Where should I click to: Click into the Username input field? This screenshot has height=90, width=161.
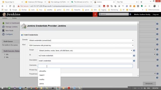tap(85, 66)
